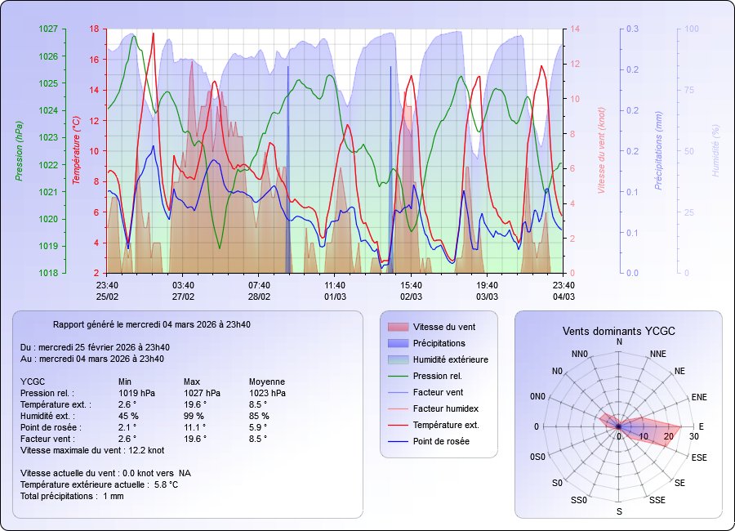Click the Pression (hPa) axis title
This screenshot has height=531, width=735.
tap(19, 150)
